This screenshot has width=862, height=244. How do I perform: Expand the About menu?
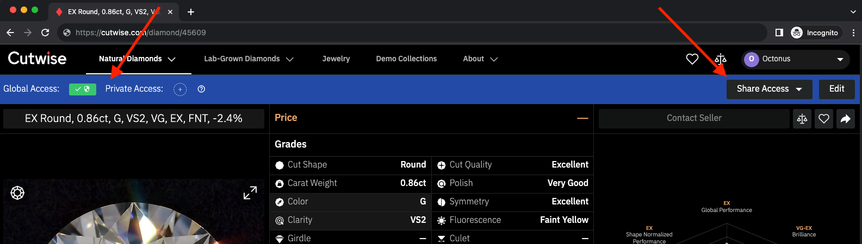pyautogui.click(x=480, y=59)
